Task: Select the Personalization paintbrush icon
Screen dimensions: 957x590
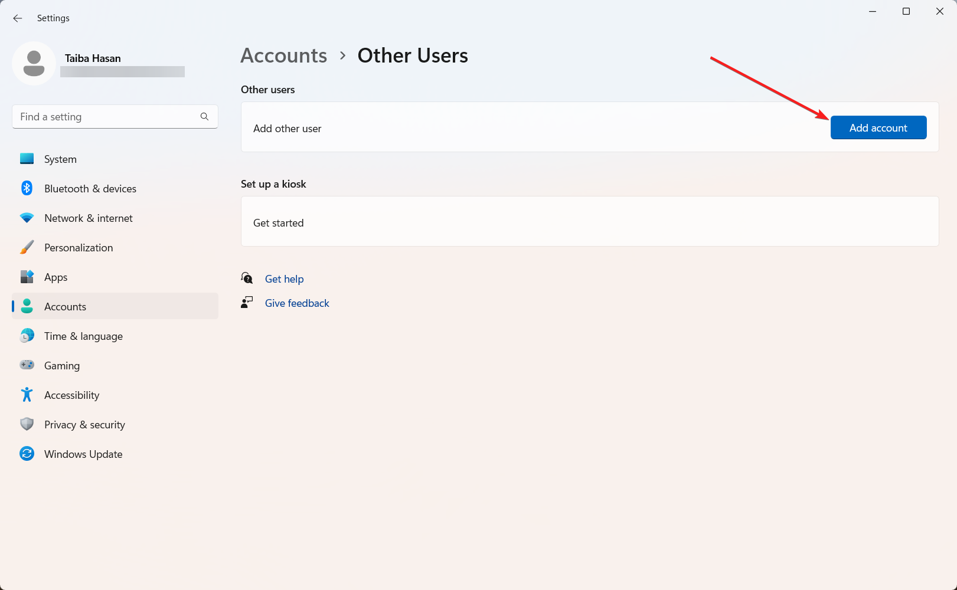Action: point(27,247)
